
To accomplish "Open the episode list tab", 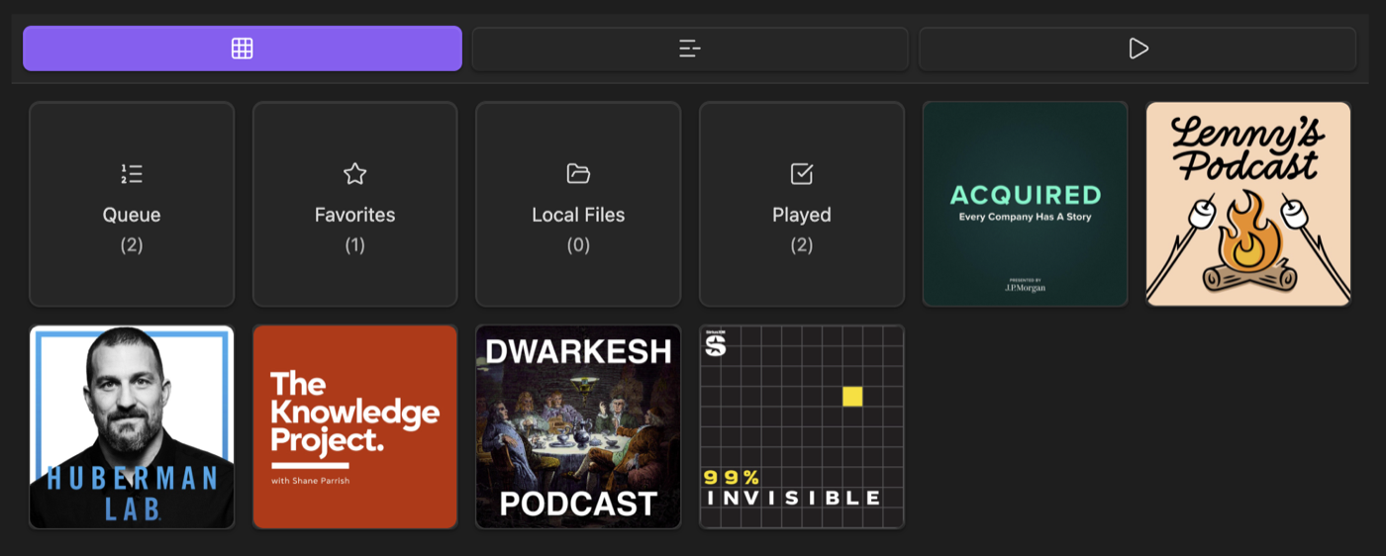I will point(690,48).
